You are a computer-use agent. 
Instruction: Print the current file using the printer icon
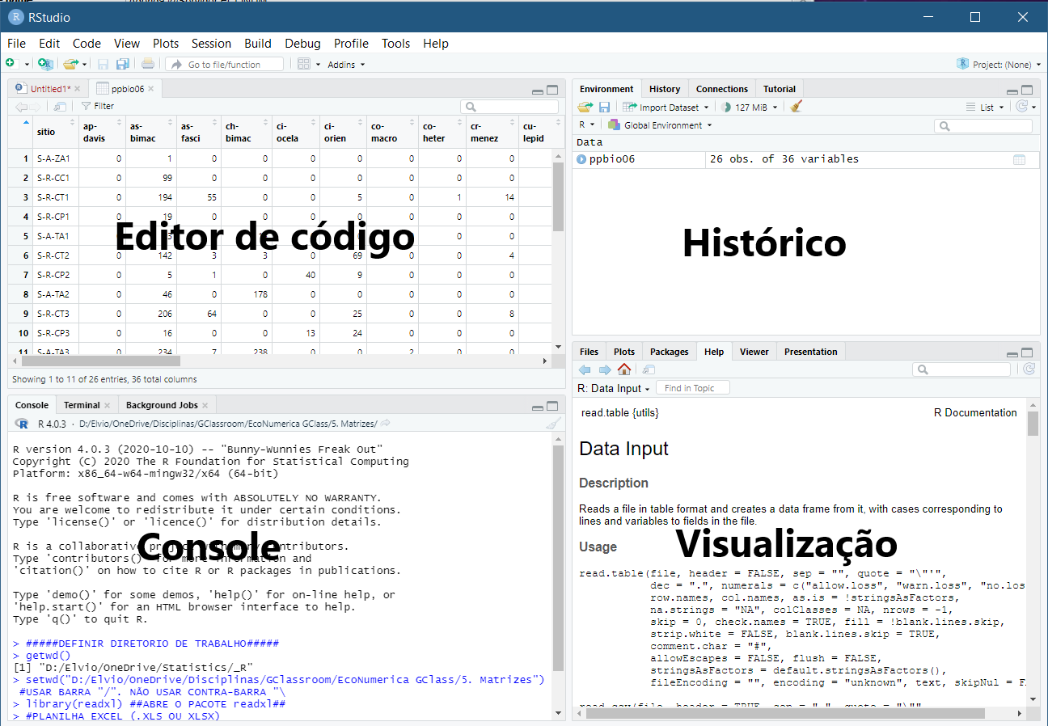coord(147,63)
